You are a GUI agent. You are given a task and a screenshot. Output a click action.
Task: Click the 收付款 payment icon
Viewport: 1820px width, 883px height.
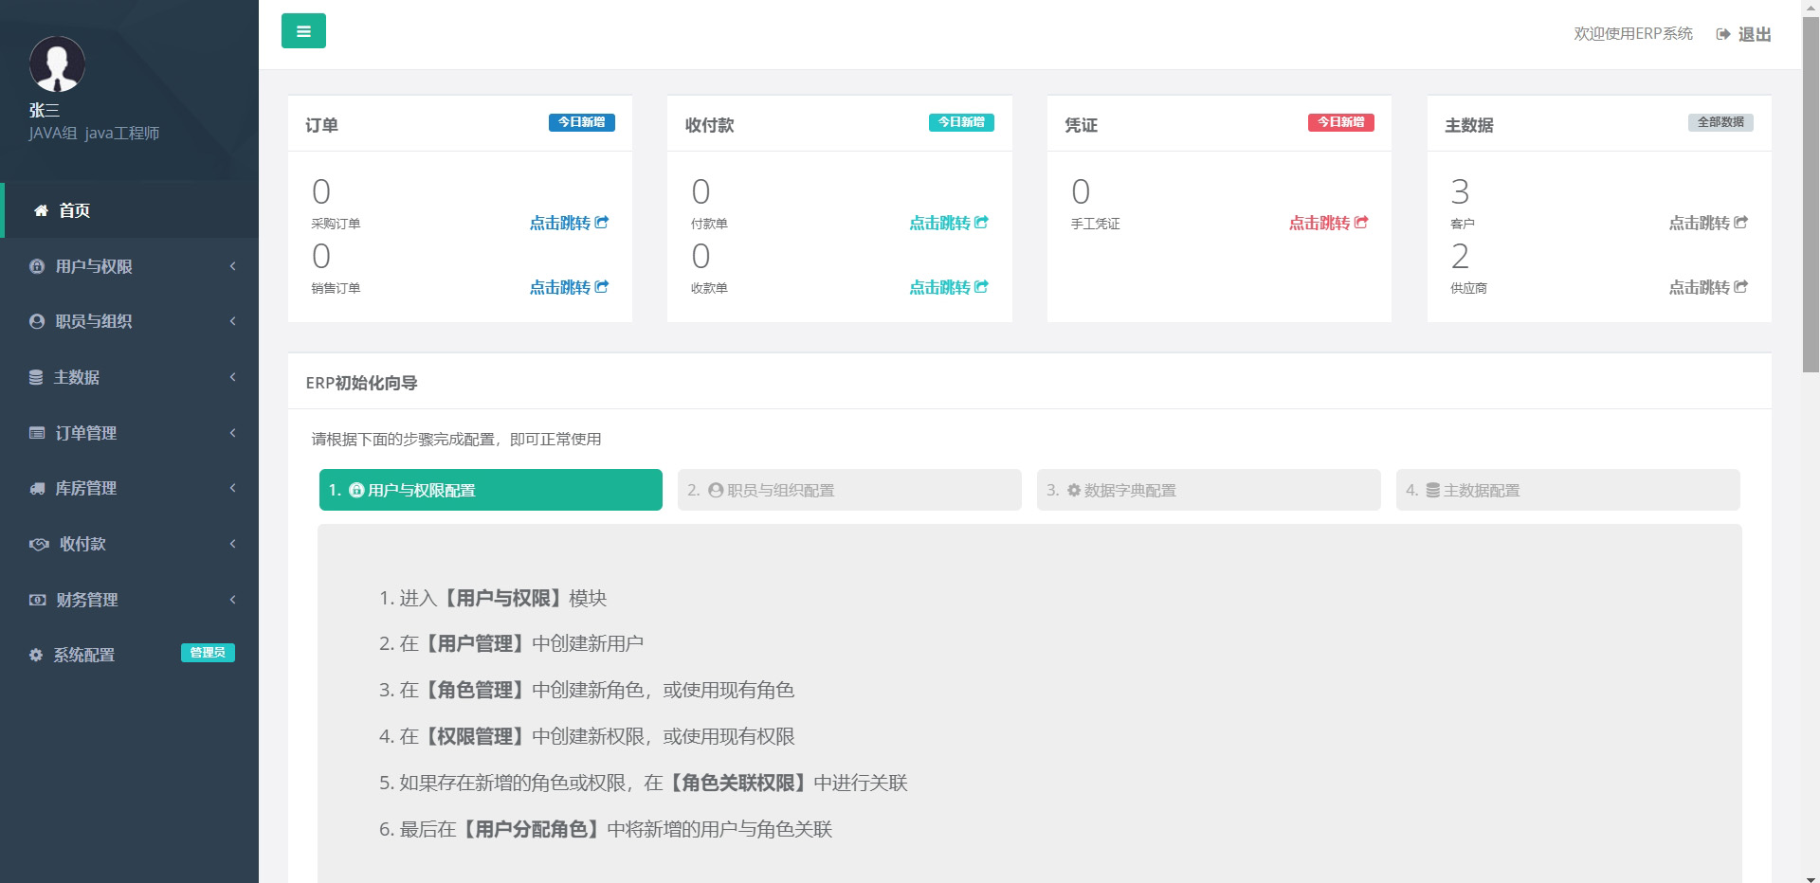pyautogui.click(x=38, y=543)
